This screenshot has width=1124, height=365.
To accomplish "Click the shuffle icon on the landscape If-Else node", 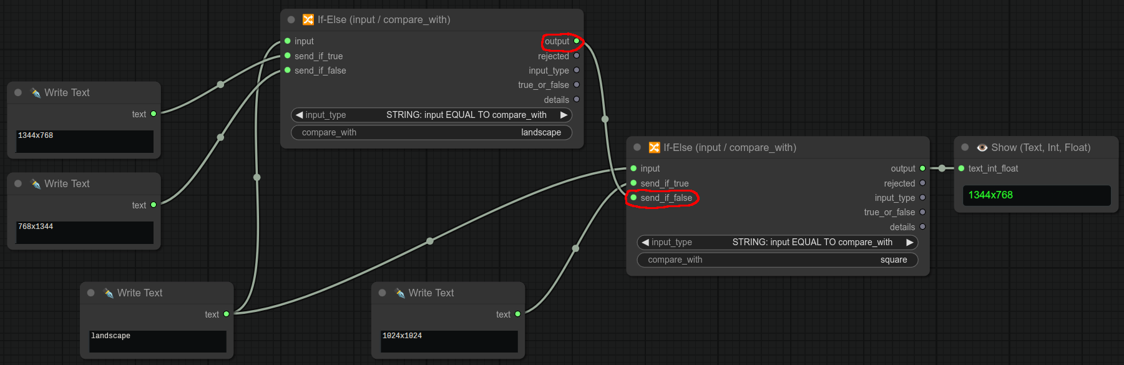I will tap(308, 20).
